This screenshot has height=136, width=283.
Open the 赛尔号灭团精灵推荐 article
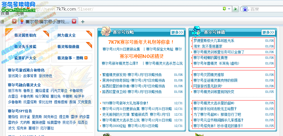click(x=209, y=75)
